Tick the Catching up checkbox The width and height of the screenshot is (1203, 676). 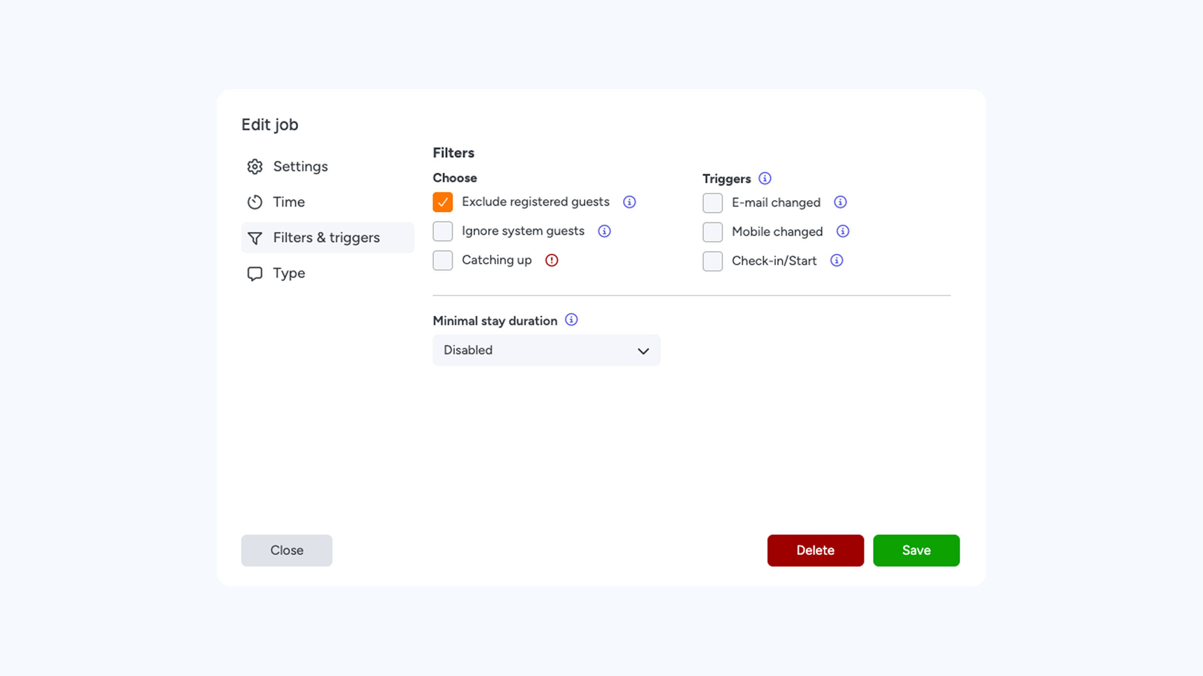click(442, 260)
